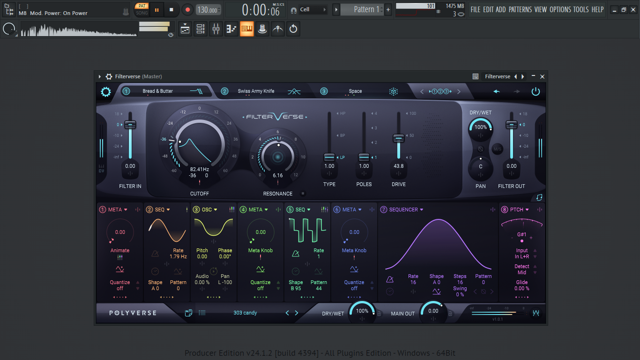The height and width of the screenshot is (360, 640).
Task: Select the Swiss Army Knife filter tab
Action: click(256, 91)
